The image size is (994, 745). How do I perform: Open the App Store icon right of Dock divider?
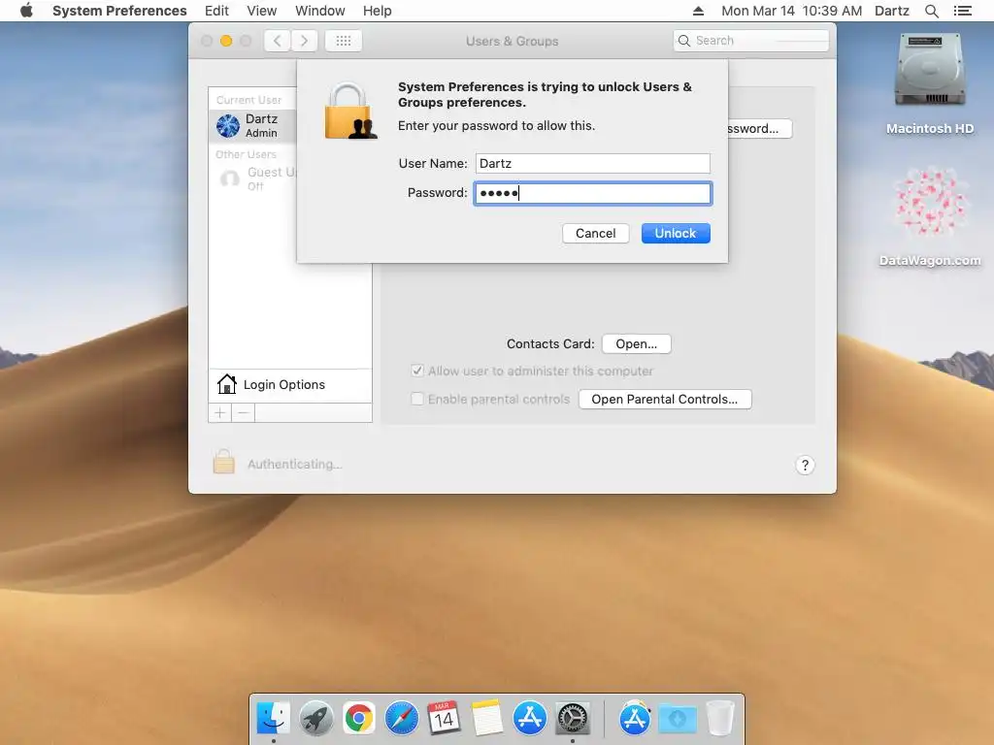635,719
